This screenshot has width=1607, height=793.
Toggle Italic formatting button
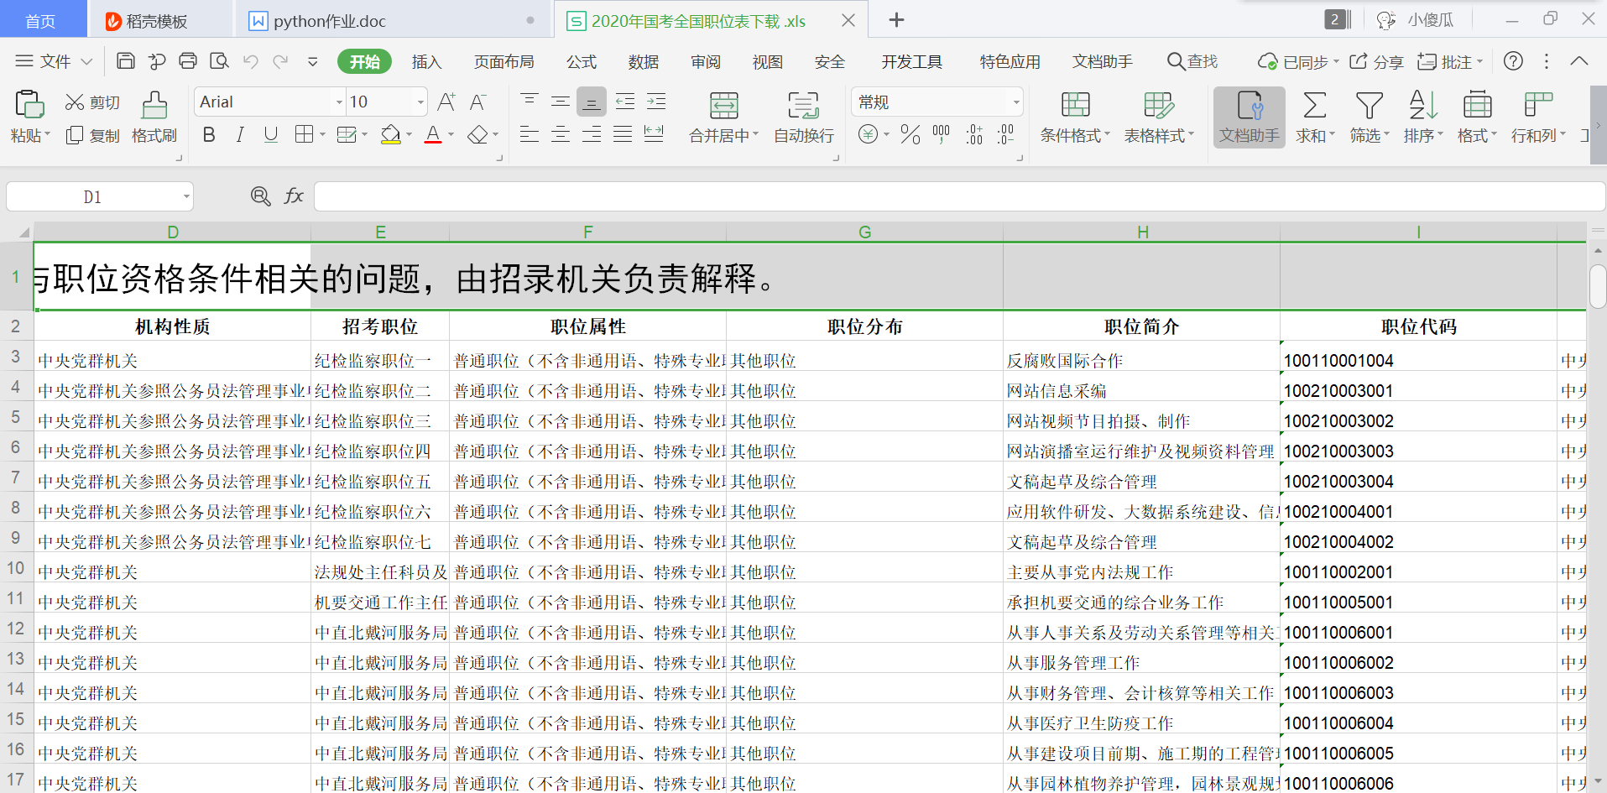tap(240, 135)
